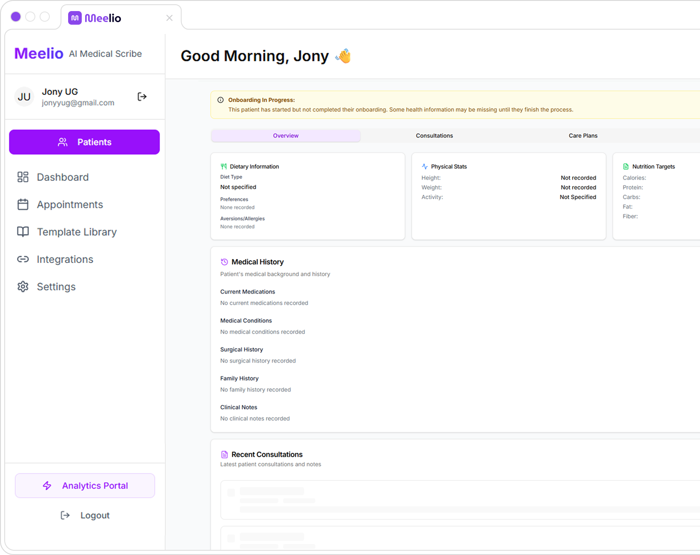Screen dimensions: 700x555
Task: Click the Template Library book icon
Action: tap(23, 232)
